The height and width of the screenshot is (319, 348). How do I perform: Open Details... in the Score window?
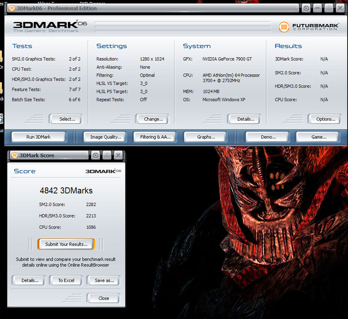tap(28, 280)
